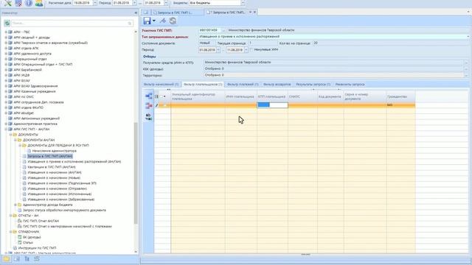Switch to the Результаты запроса tab
472x265 pixels.
pos(313,85)
